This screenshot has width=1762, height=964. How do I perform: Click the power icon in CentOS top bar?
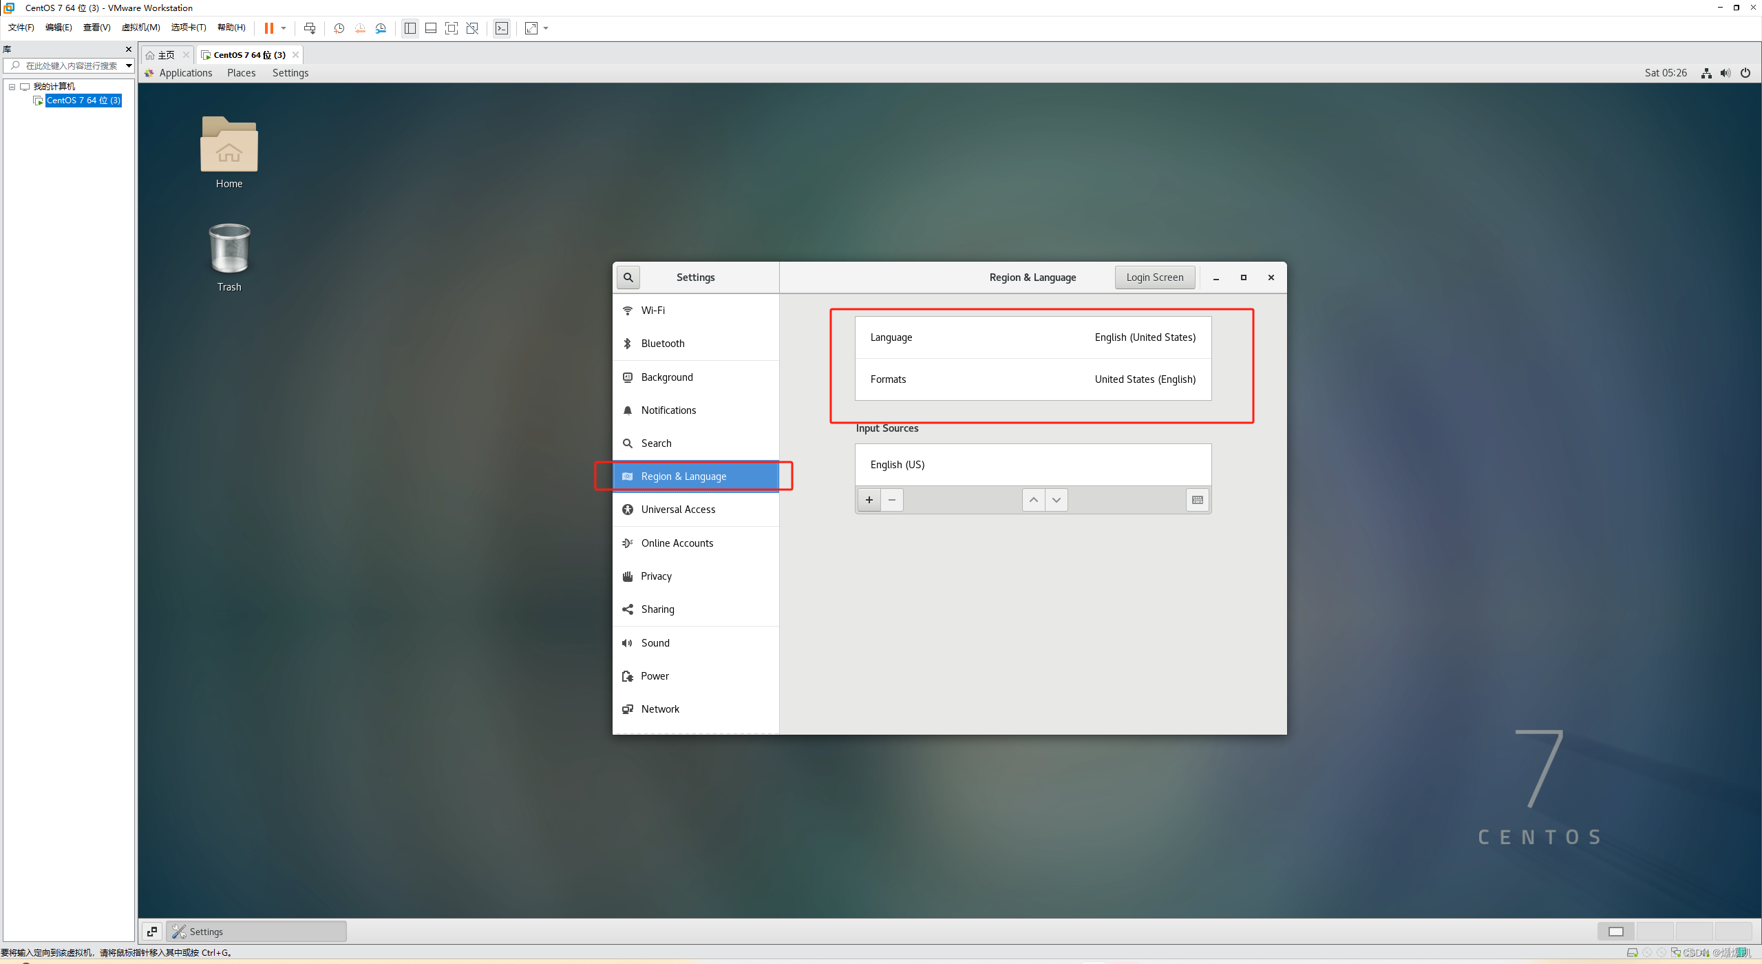point(1745,73)
